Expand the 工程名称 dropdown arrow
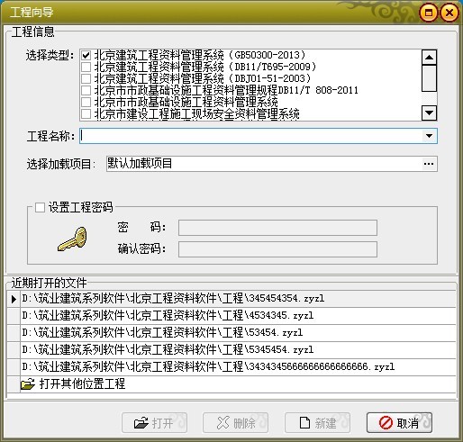The width and height of the screenshot is (463, 442). 429,136
